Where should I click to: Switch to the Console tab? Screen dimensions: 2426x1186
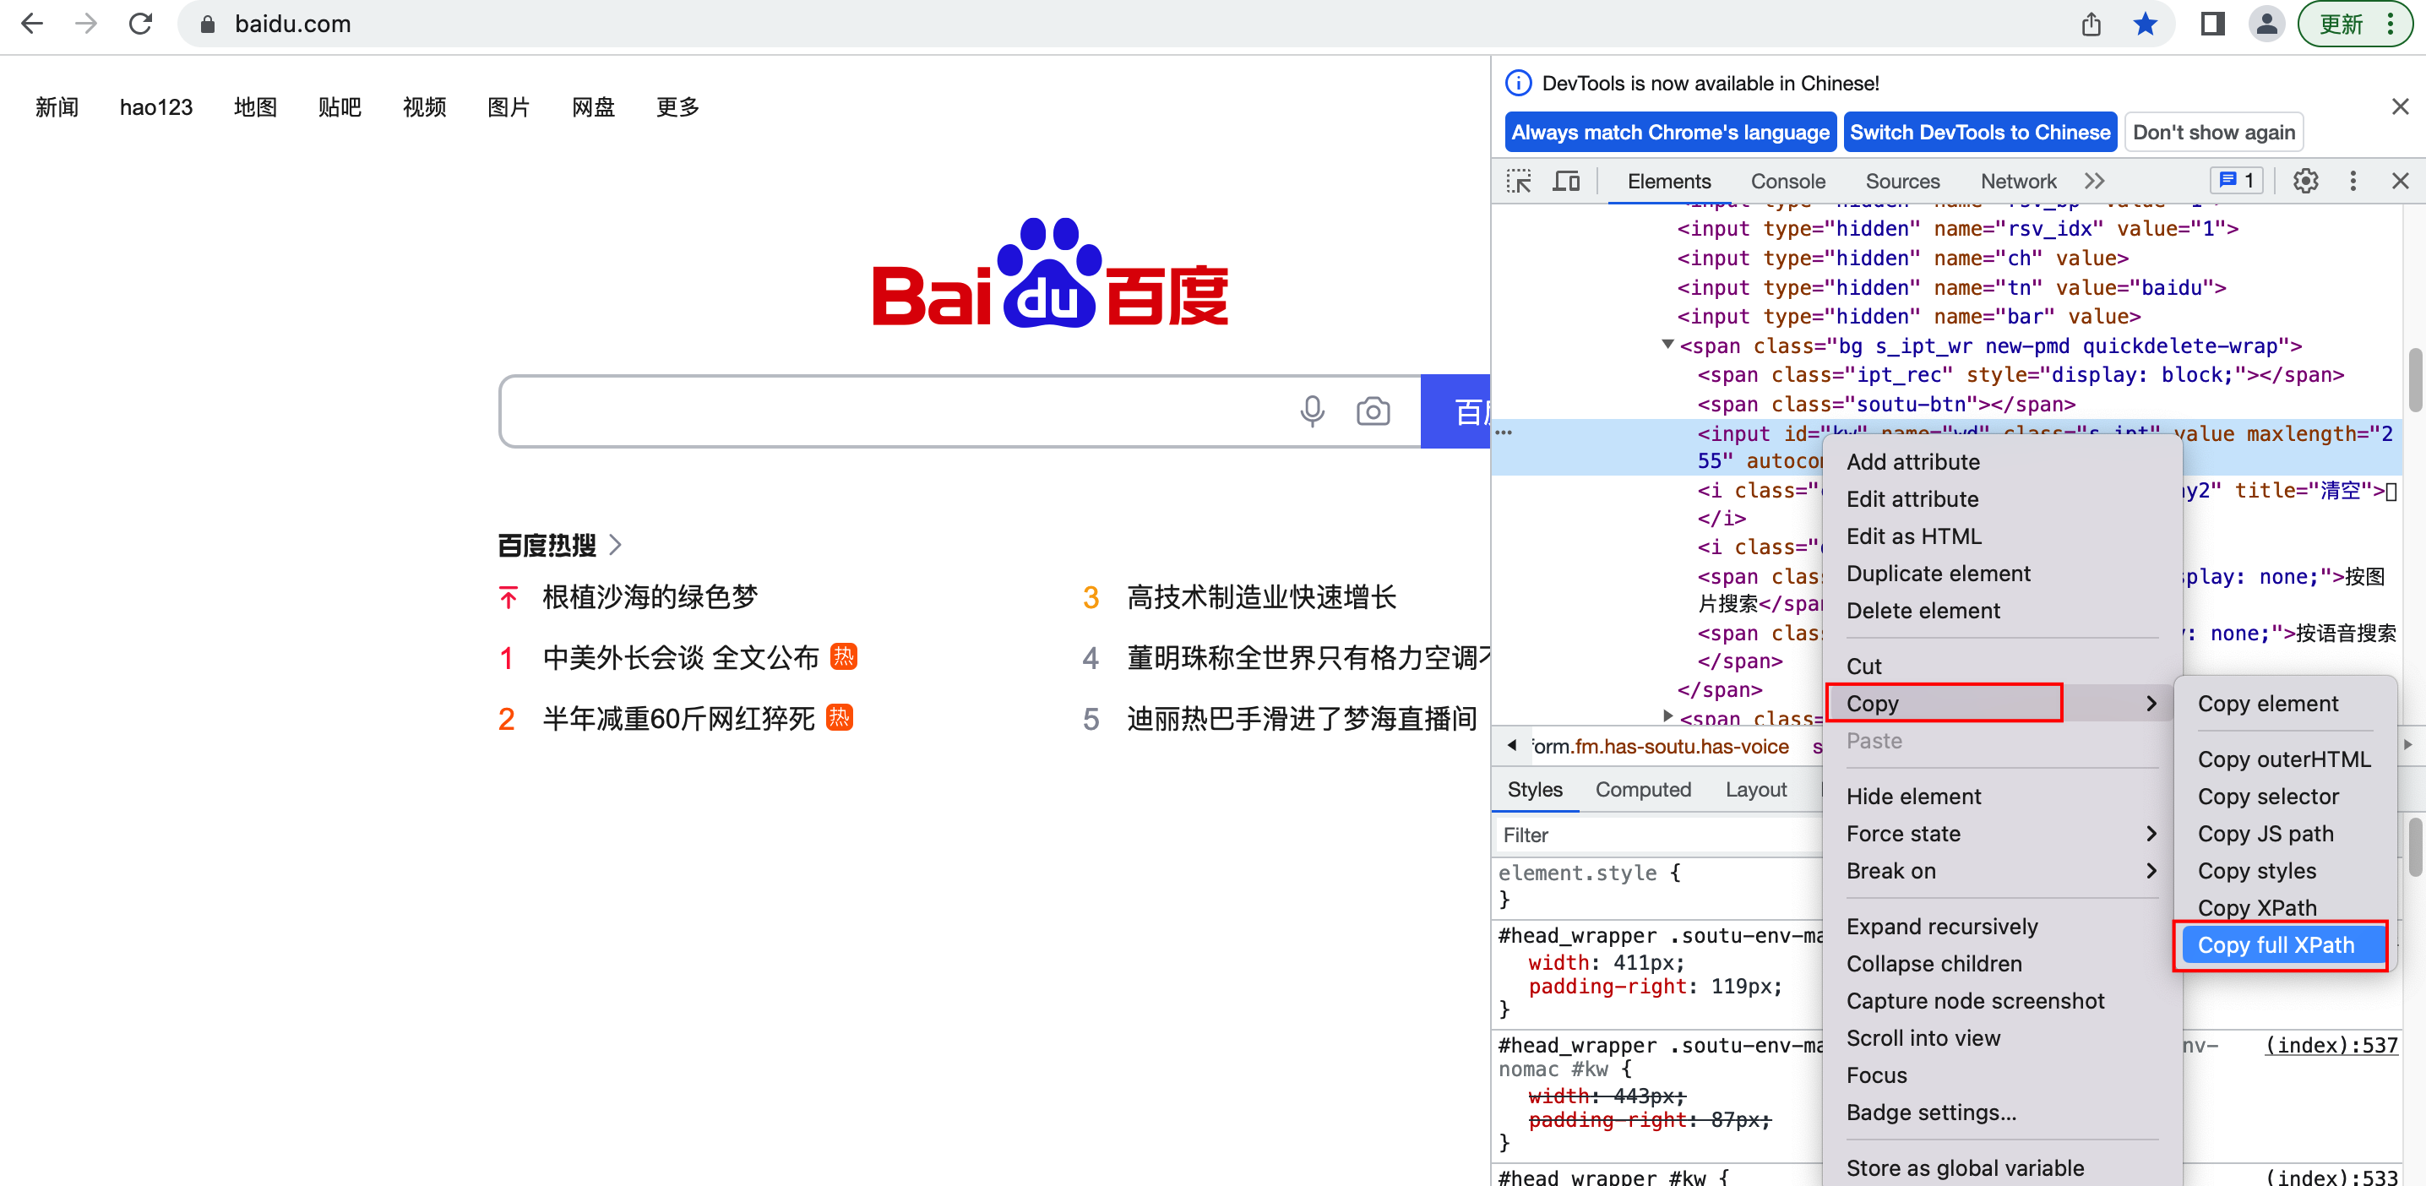coord(1787,181)
